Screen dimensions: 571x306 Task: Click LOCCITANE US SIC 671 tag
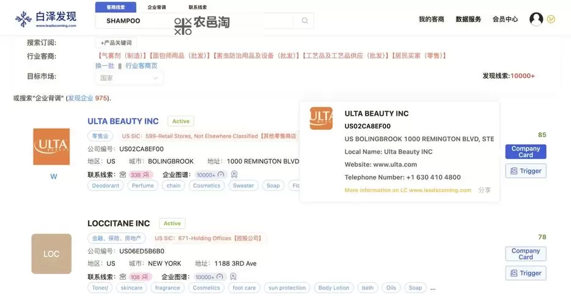208,238
